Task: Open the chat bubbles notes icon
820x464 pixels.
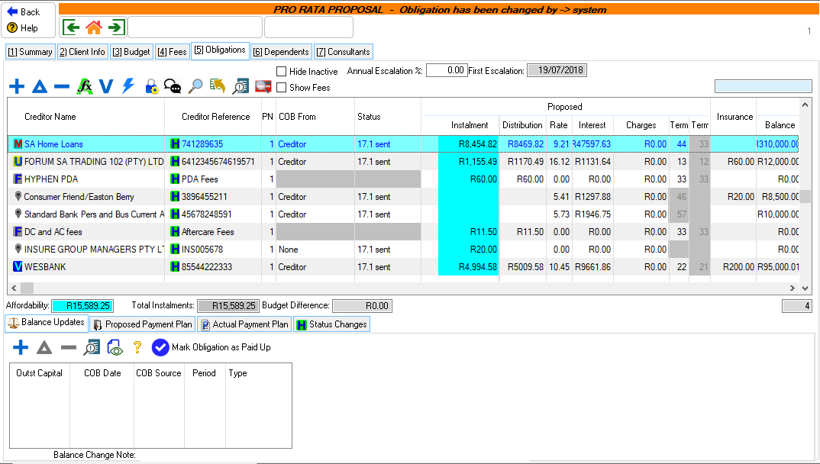Action: tap(173, 86)
